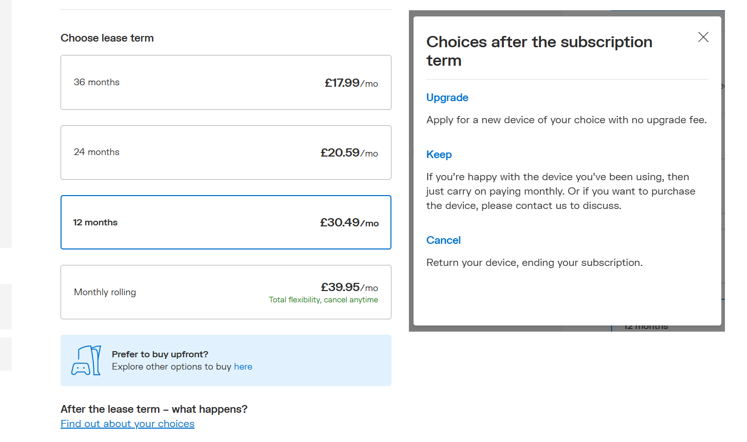Click the £30.49/mo price

349,222
